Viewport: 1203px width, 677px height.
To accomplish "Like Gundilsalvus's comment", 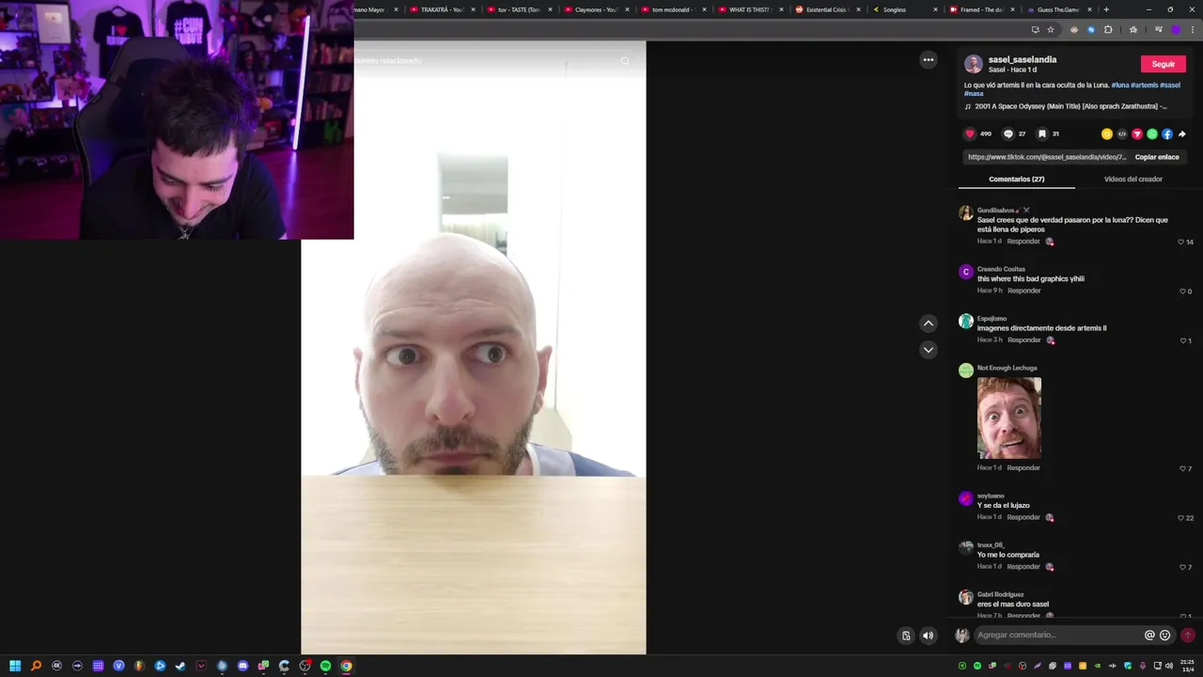I will (1181, 242).
